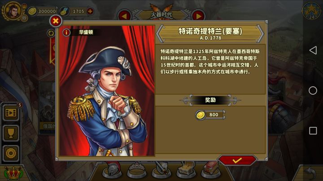Open the treasure chest icon
The image size is (323, 181).
tap(186, 170)
